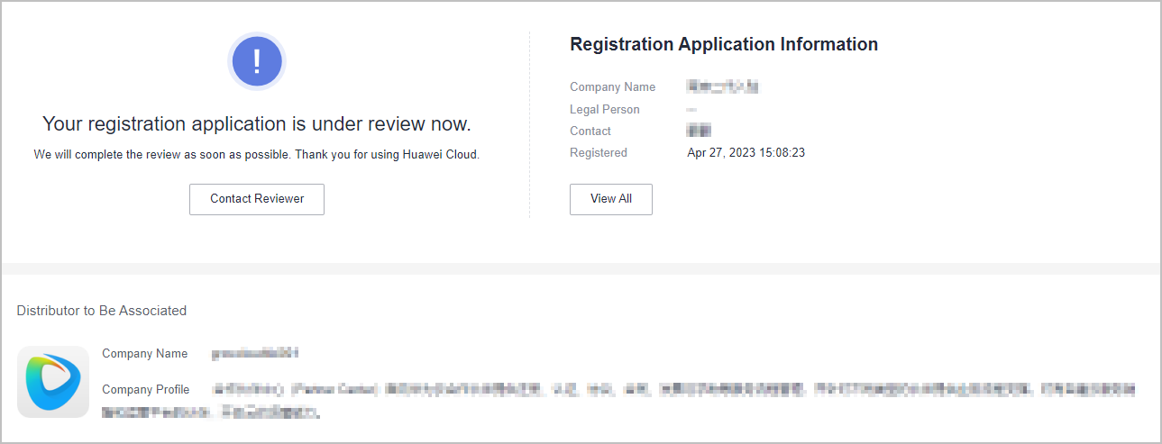This screenshot has height=444, width=1162.
Task: Click the blue exclamation status icon
Action: [257, 62]
